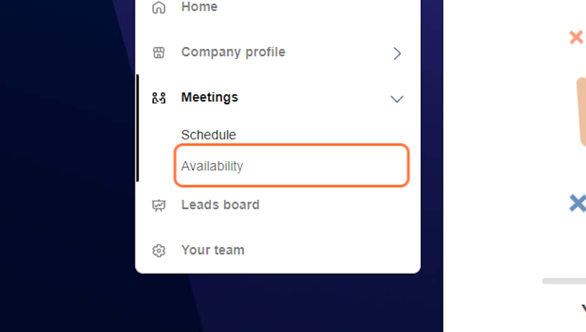The height and width of the screenshot is (332, 586).
Task: Open the Availability menu entry
Action: (x=212, y=166)
